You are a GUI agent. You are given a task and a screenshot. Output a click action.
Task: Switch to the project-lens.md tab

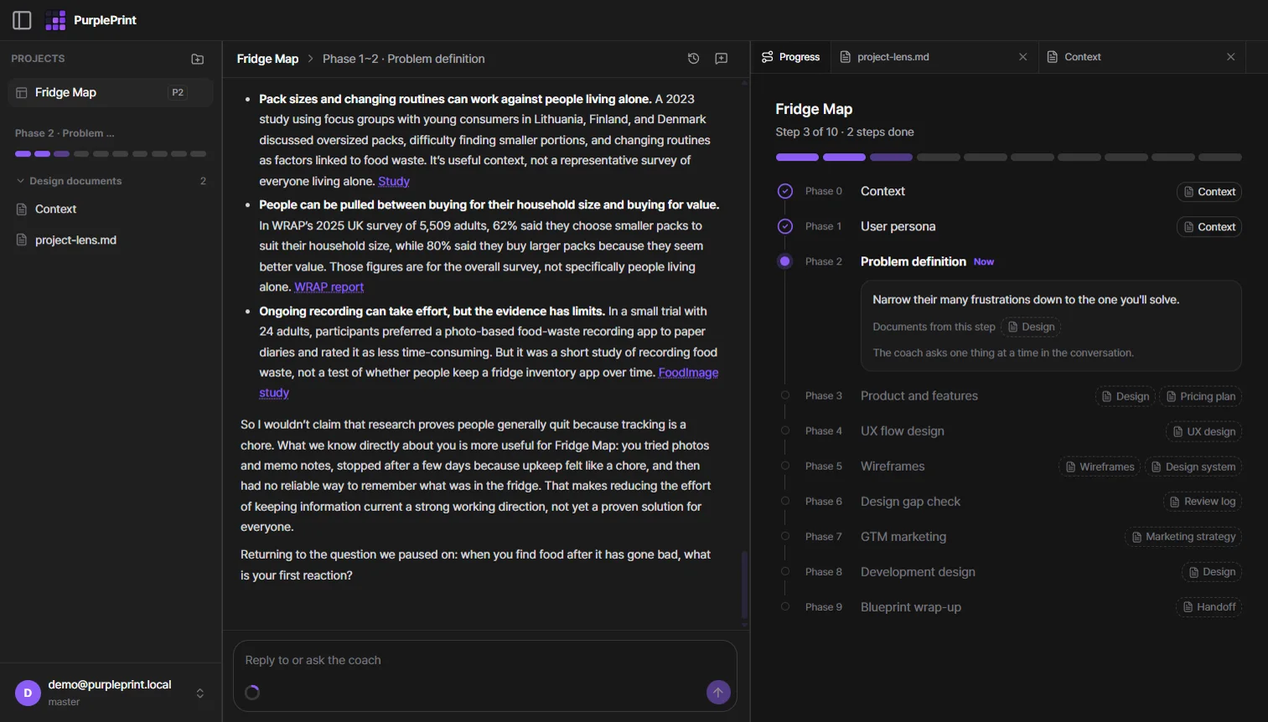coord(893,57)
